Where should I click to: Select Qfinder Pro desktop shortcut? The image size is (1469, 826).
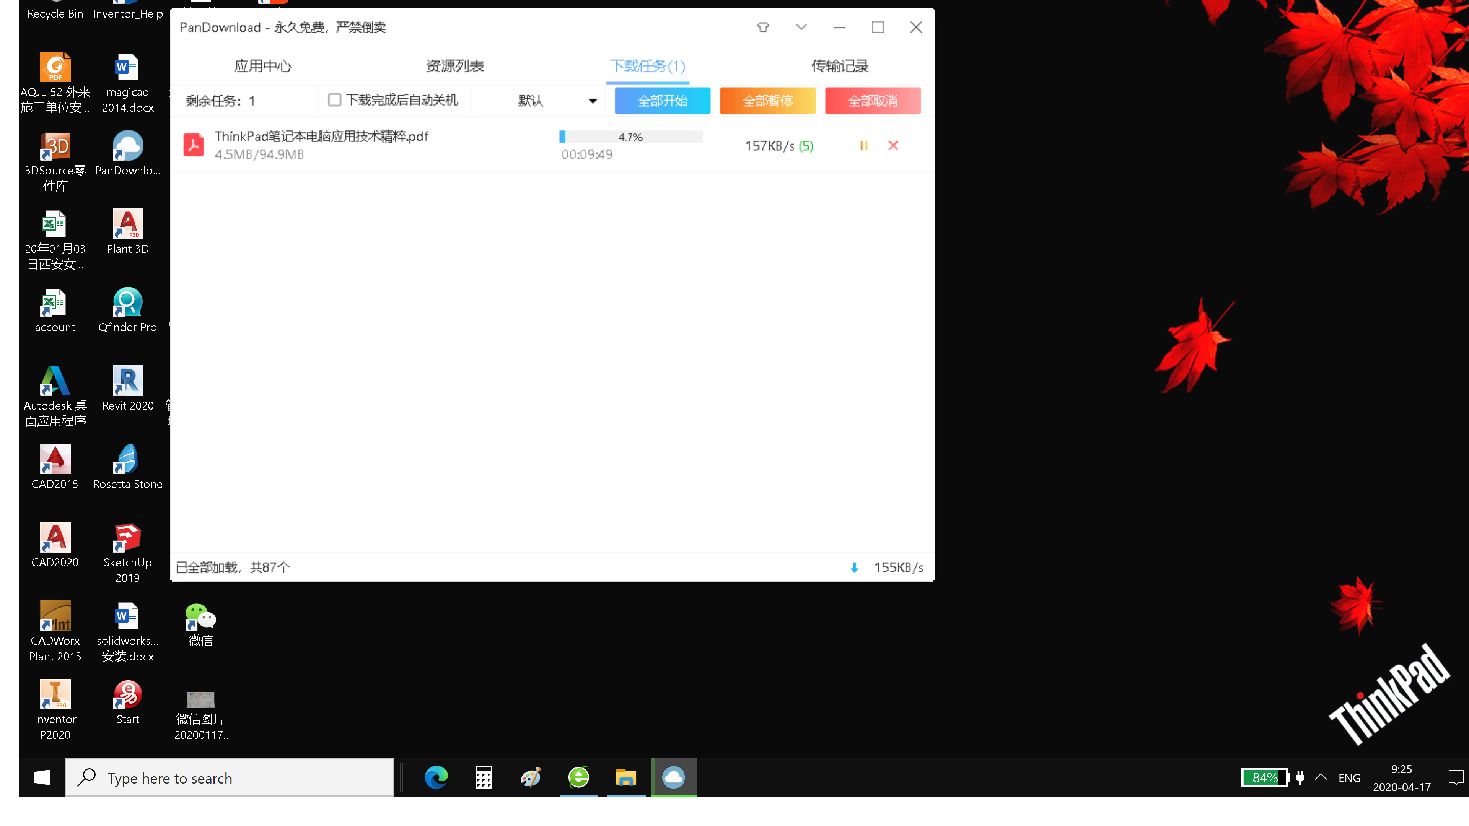(x=128, y=311)
